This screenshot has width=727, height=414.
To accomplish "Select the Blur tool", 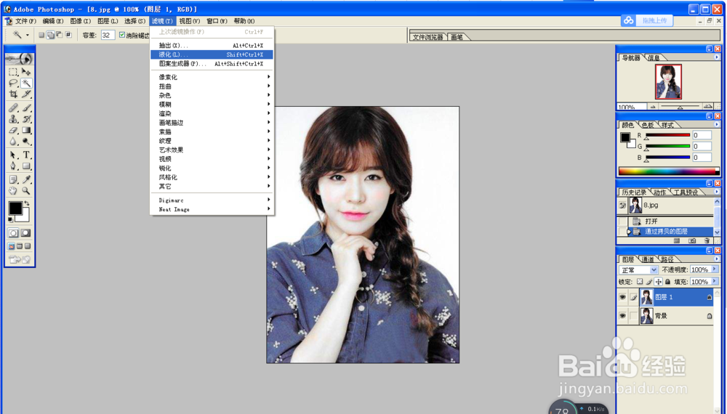I will tap(13, 141).
